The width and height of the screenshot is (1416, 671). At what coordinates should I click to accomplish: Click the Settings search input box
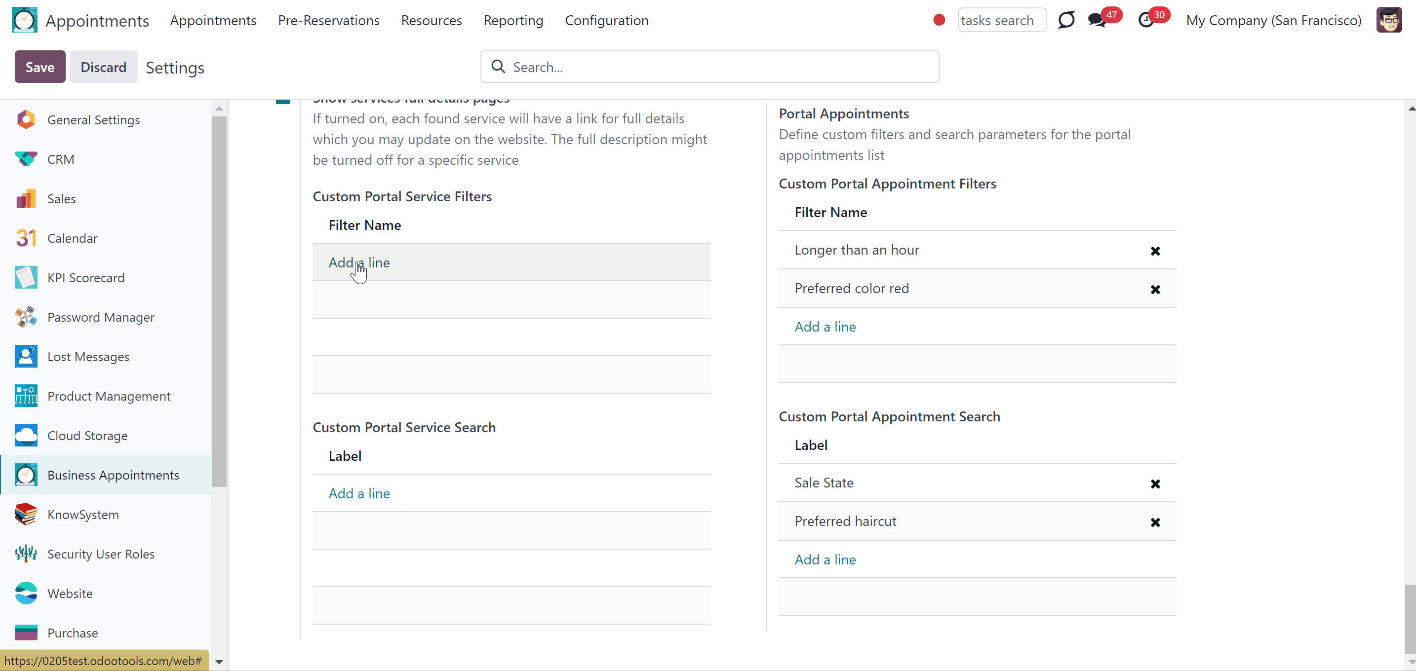(x=709, y=67)
